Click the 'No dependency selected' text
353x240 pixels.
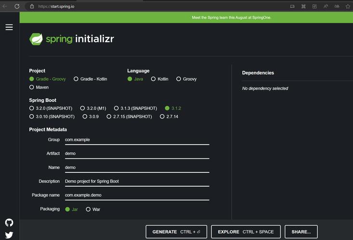pos(265,88)
